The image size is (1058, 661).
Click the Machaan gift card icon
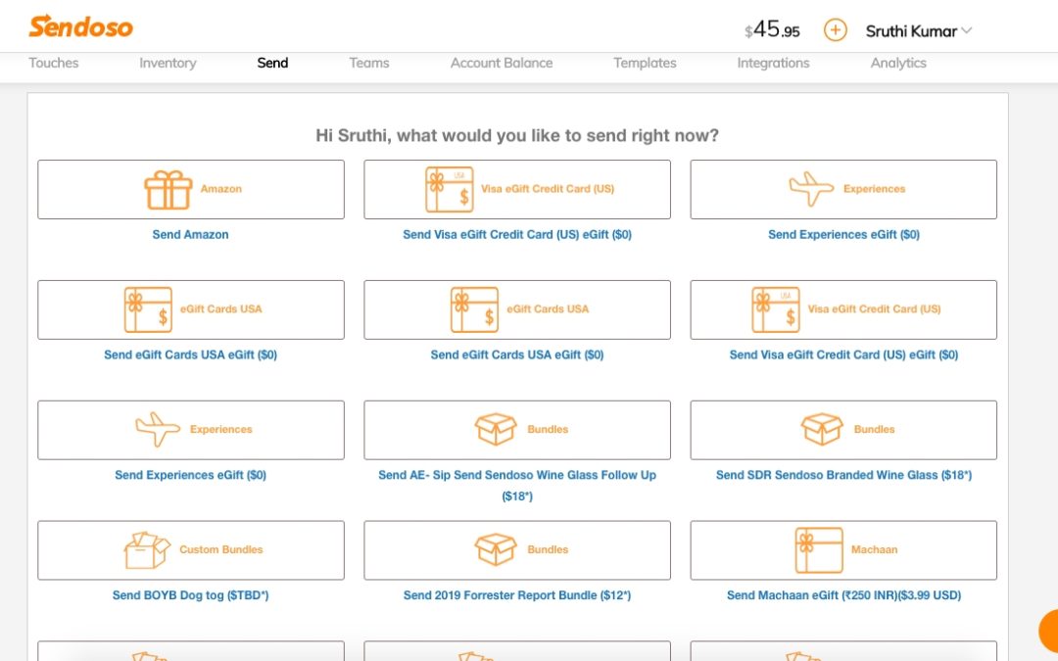819,550
